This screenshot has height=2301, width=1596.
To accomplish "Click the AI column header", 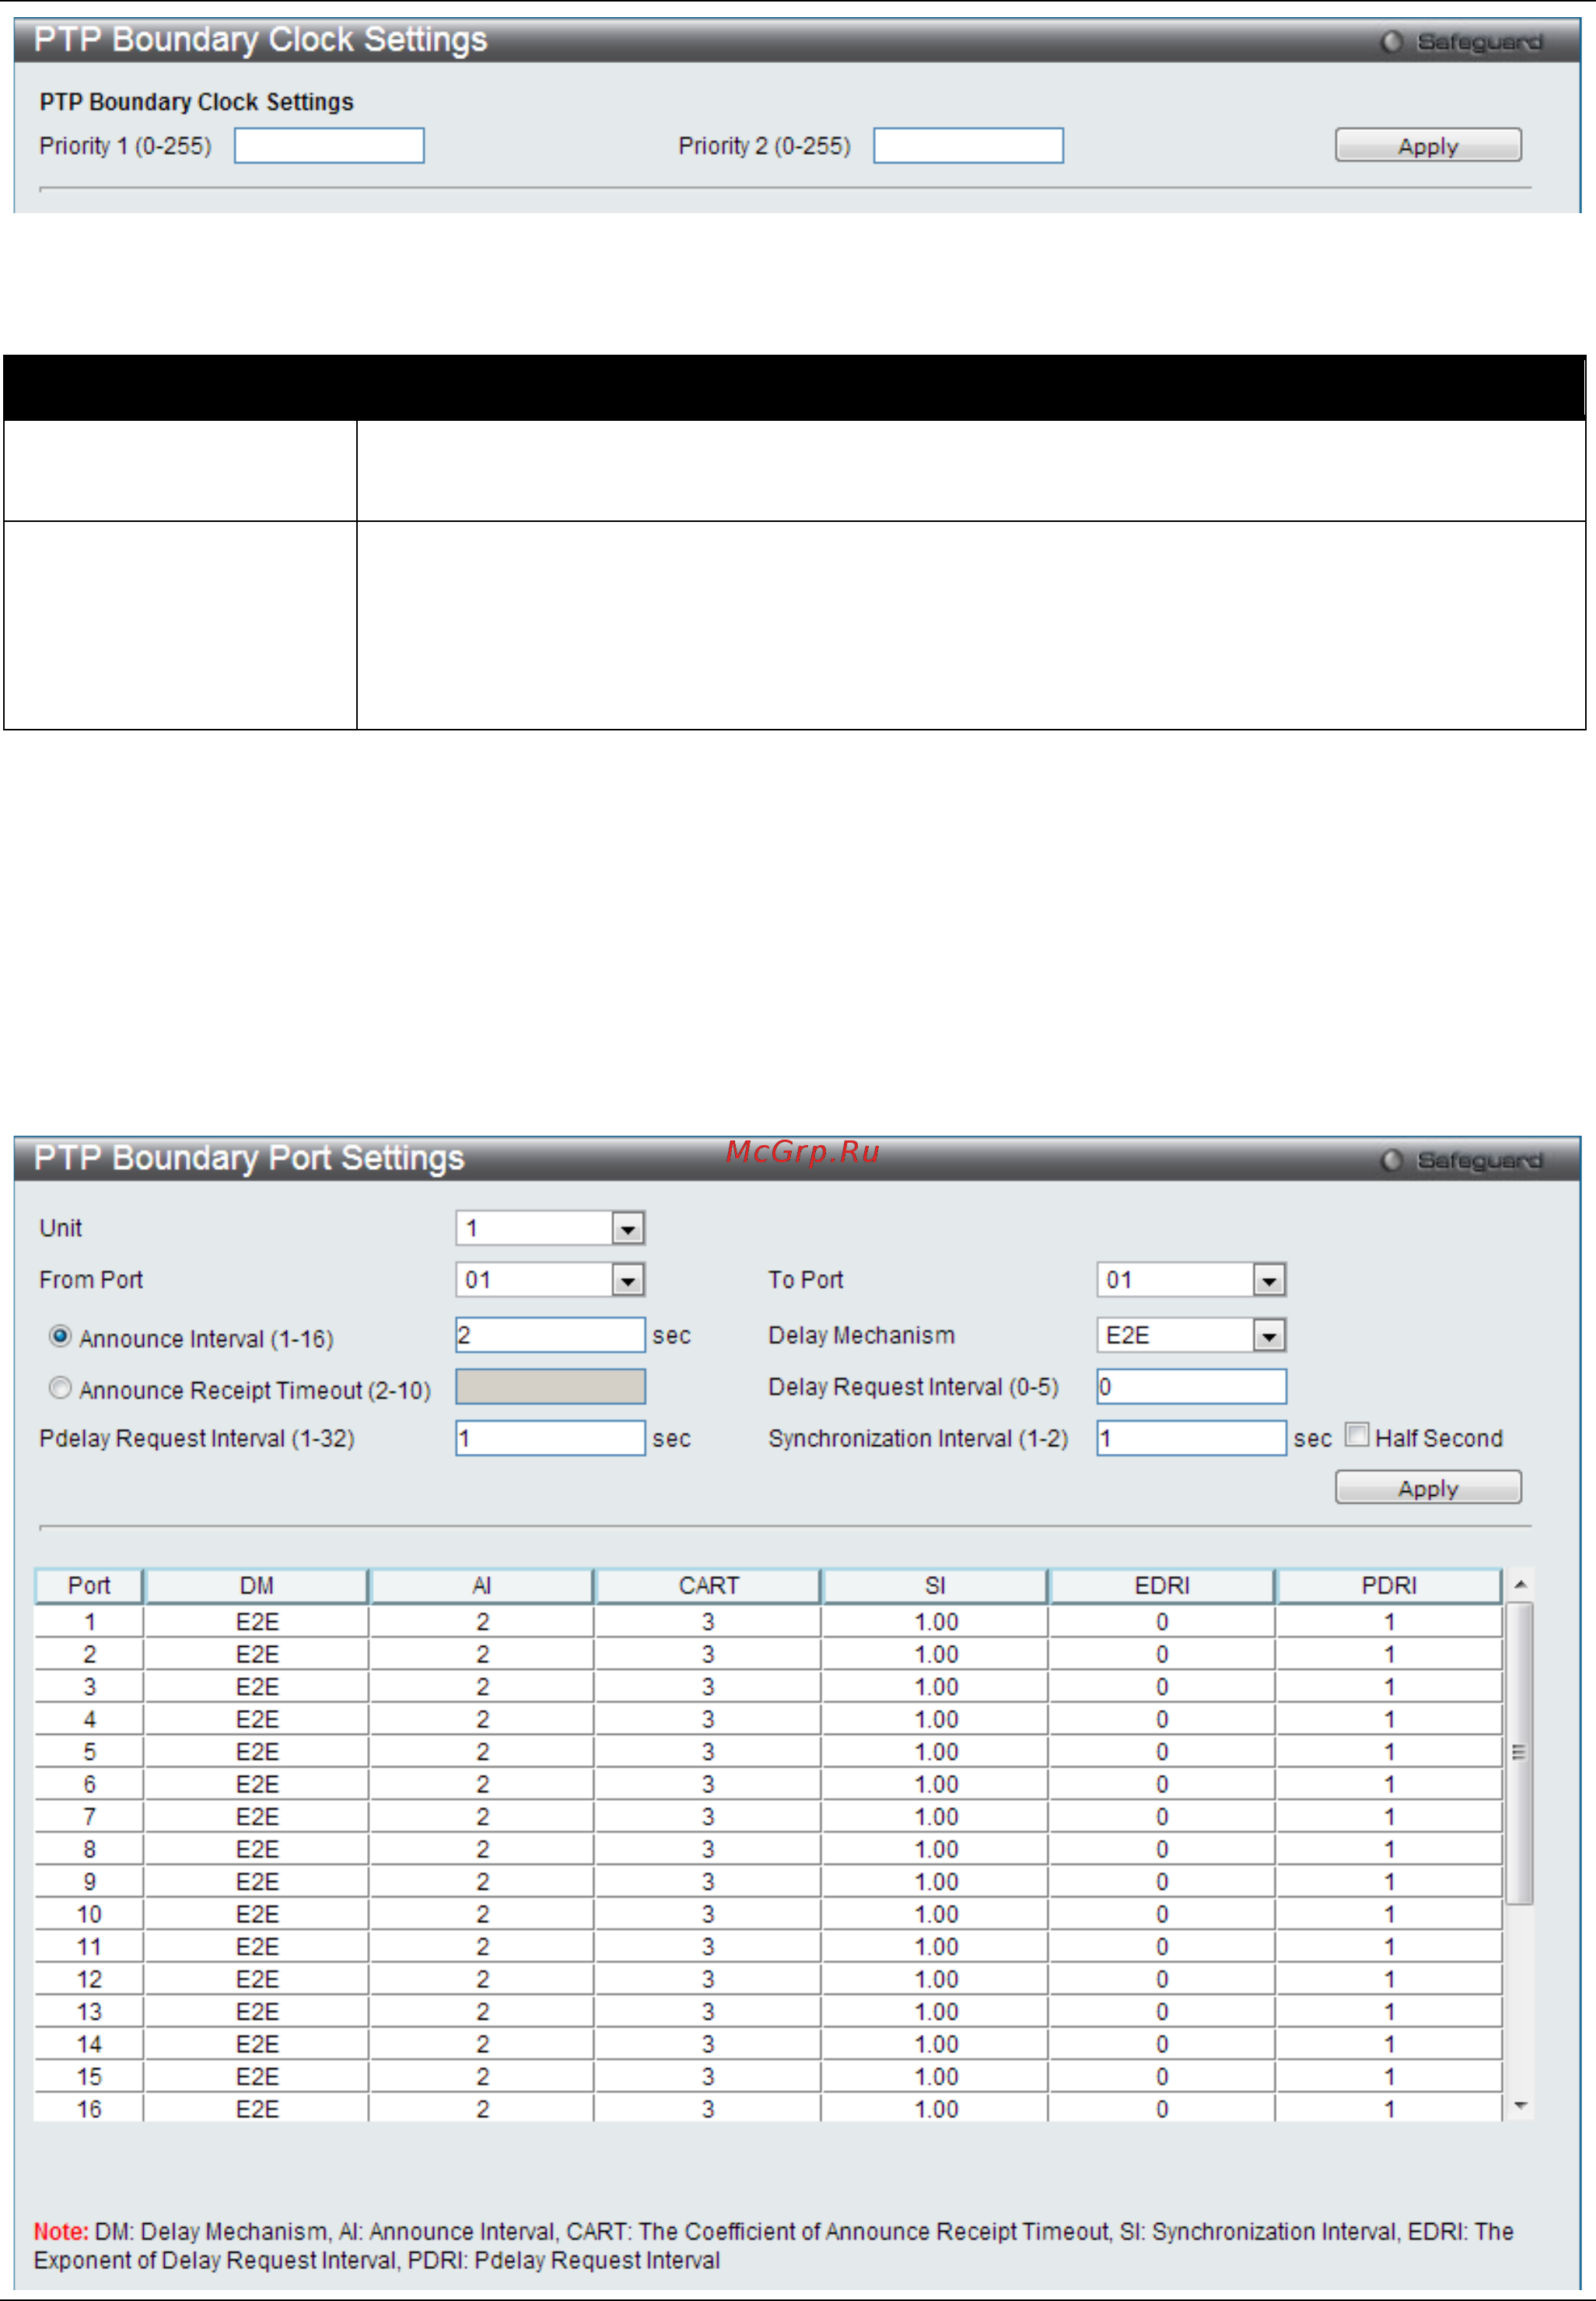I will pos(482,1586).
